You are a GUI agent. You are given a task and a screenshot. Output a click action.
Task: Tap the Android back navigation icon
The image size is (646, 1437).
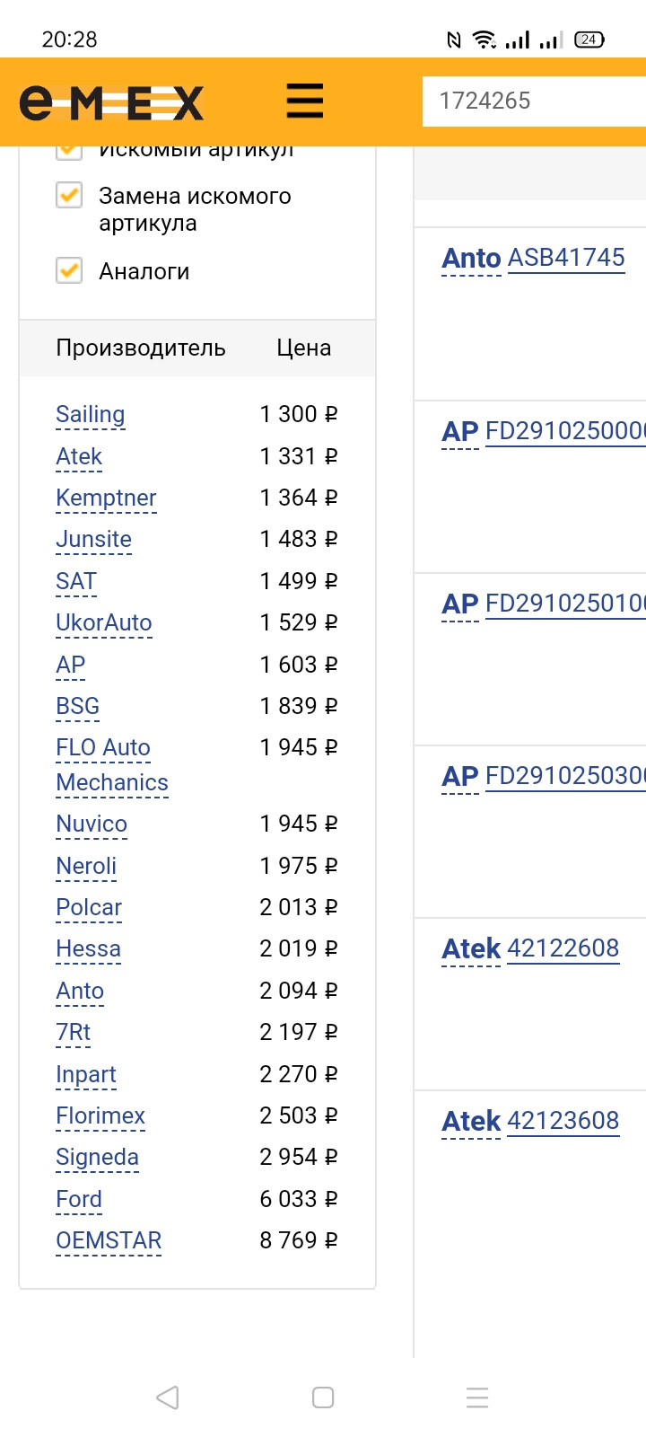point(168,1397)
